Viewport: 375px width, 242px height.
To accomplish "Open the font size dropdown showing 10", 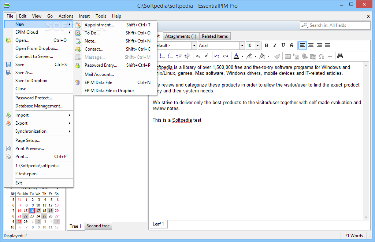I will 257,45.
